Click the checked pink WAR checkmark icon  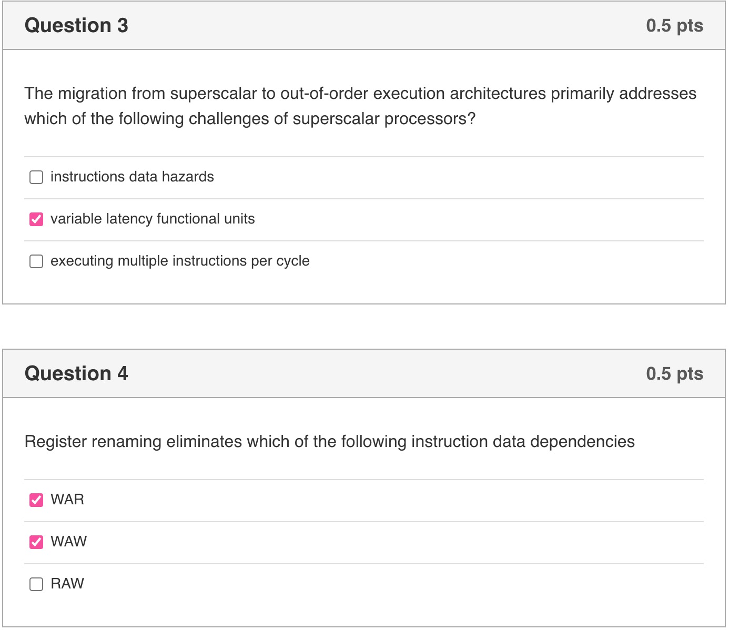point(36,500)
